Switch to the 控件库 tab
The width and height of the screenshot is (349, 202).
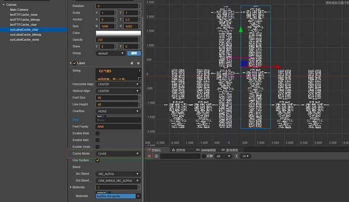tap(180, 150)
